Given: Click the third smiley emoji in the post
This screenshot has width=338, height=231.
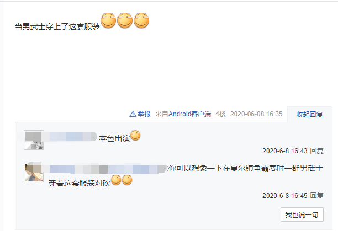Looking at the screenshot, I should point(141,20).
